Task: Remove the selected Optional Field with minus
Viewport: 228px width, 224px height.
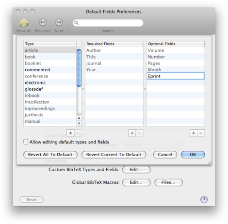Action: (201, 133)
